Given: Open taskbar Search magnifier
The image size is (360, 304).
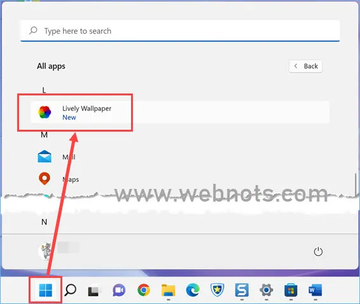Looking at the screenshot, I should (70, 290).
